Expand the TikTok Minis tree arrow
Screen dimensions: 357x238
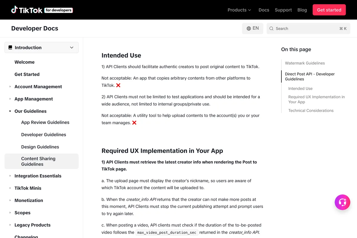10,188
